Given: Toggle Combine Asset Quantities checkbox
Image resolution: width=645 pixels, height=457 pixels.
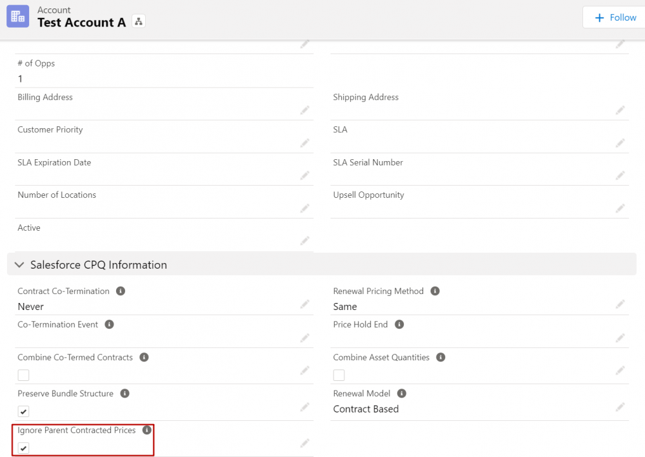Looking at the screenshot, I should coord(339,374).
